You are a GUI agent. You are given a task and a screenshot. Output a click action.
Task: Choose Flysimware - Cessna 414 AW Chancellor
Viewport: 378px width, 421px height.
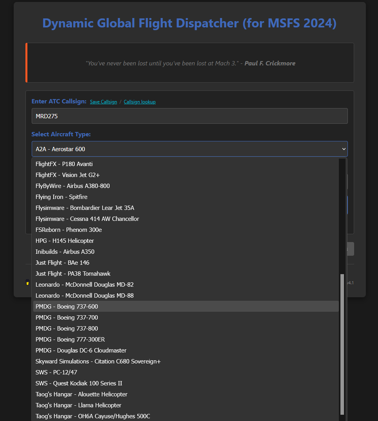coord(186,219)
